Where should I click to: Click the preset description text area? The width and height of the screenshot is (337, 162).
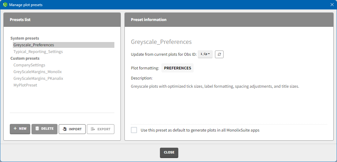coord(215,86)
